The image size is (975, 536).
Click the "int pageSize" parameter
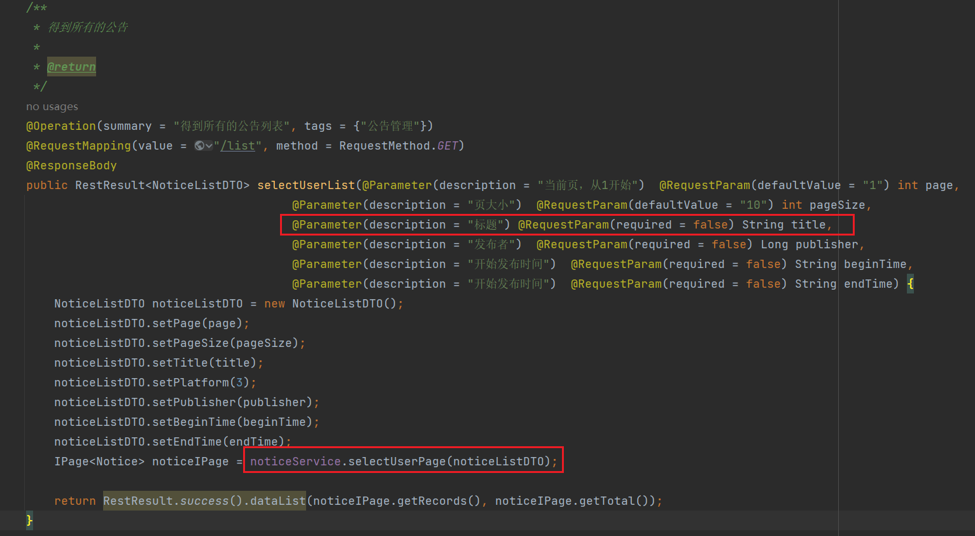pyautogui.click(x=824, y=205)
